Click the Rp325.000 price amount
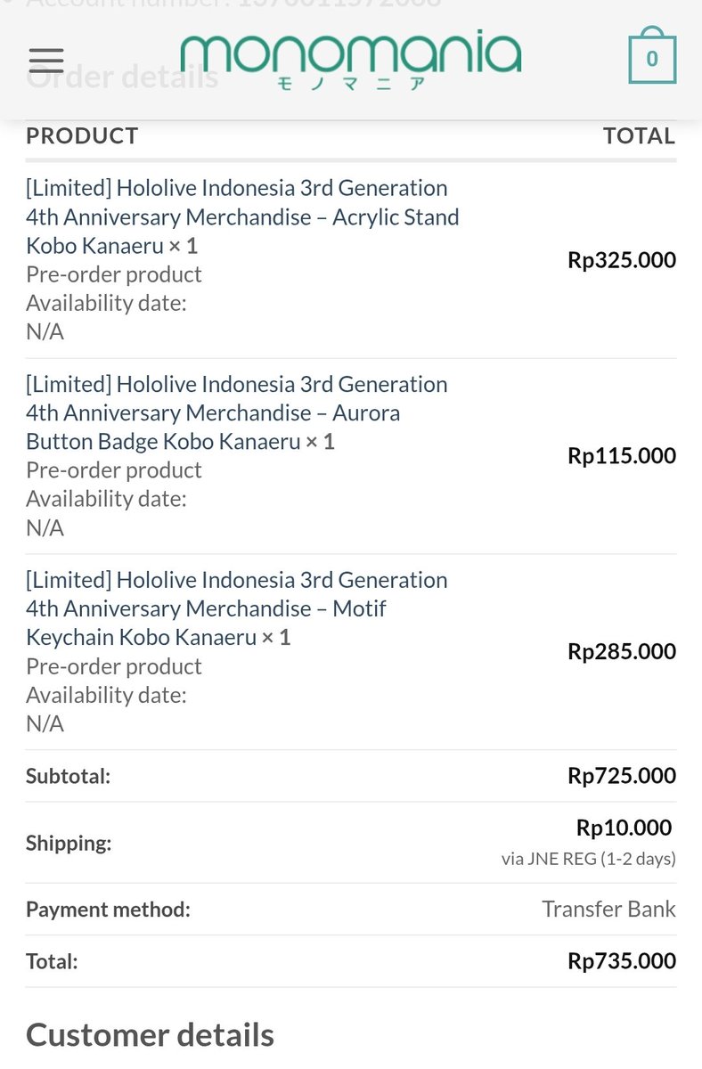The image size is (702, 1069). coord(622,260)
